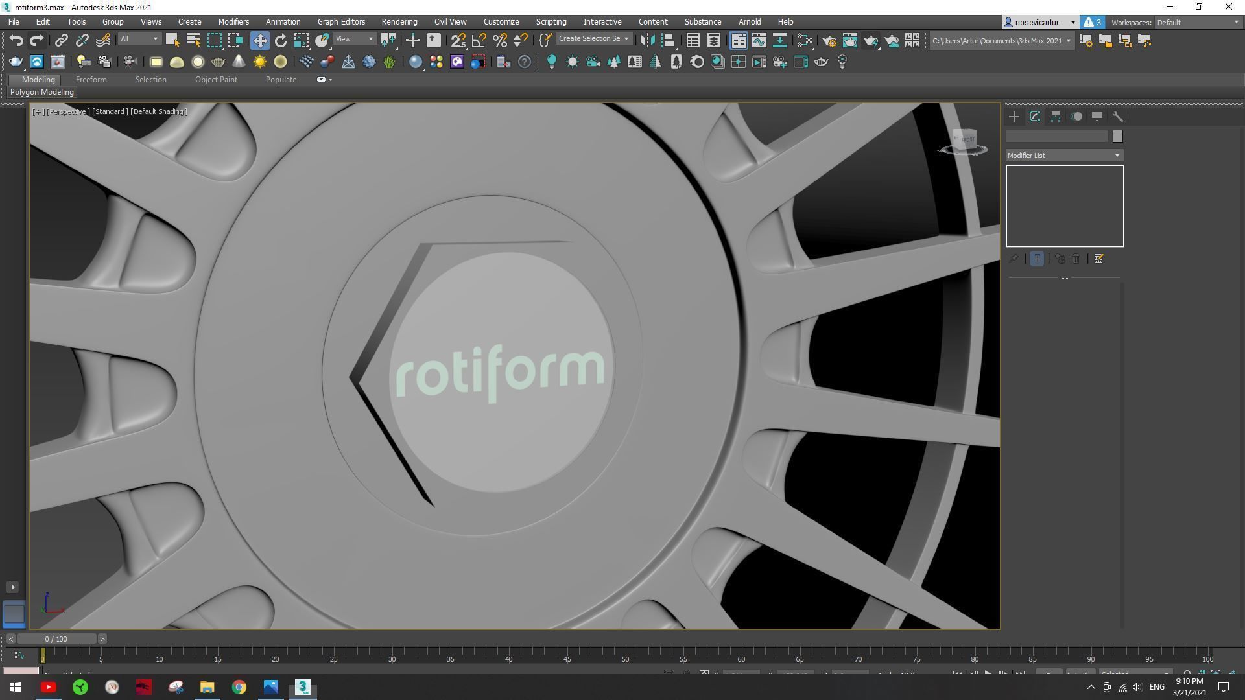Open the Create Selection Set dropdown
This screenshot has height=700, width=1245.
click(x=594, y=39)
